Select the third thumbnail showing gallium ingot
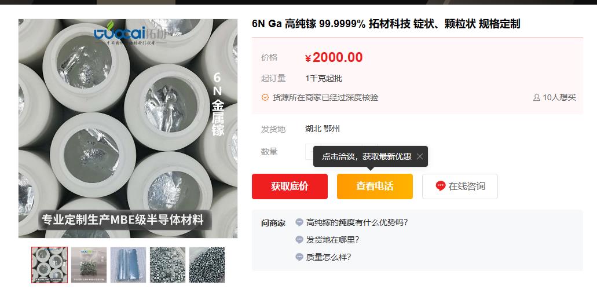The height and width of the screenshot is (289, 597). click(x=129, y=265)
